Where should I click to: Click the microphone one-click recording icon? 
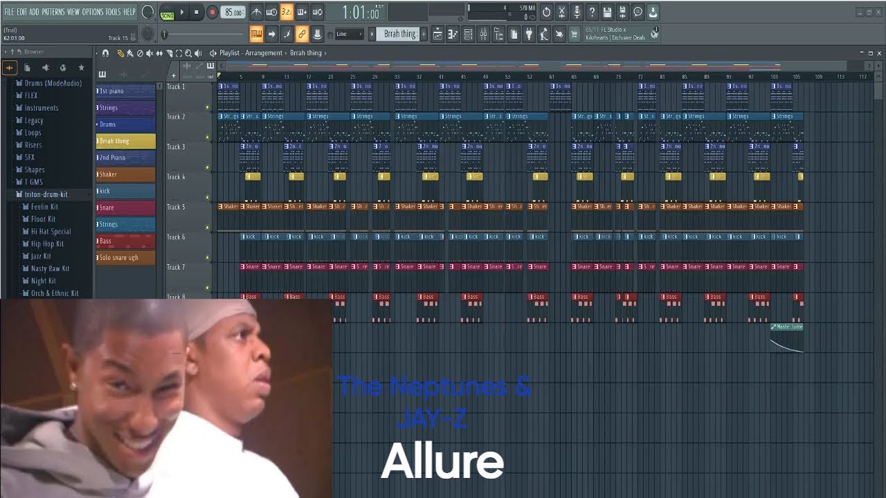click(x=577, y=12)
